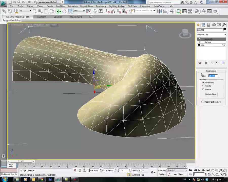Switch to the Freeform ribbon tab

point(42,17)
